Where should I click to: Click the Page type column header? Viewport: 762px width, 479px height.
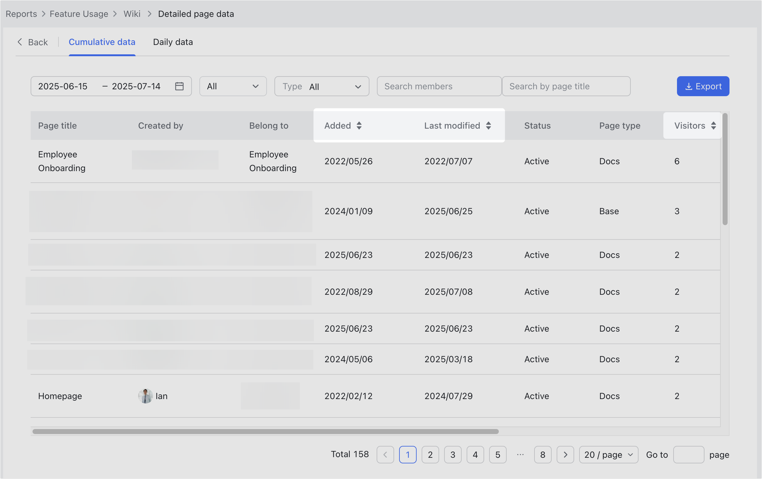(619, 126)
